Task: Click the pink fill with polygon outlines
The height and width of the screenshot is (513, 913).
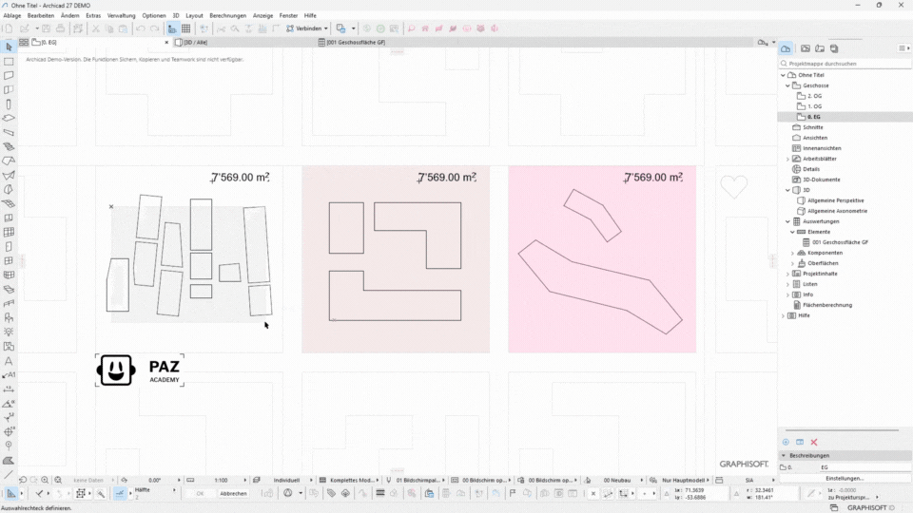Action: tap(602, 259)
